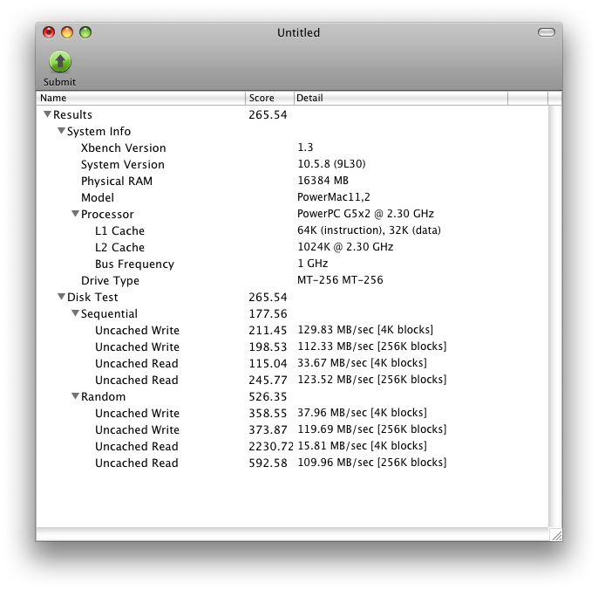Click the Random score 526.35
Image resolution: width=598 pixels, height=590 pixels.
click(268, 396)
